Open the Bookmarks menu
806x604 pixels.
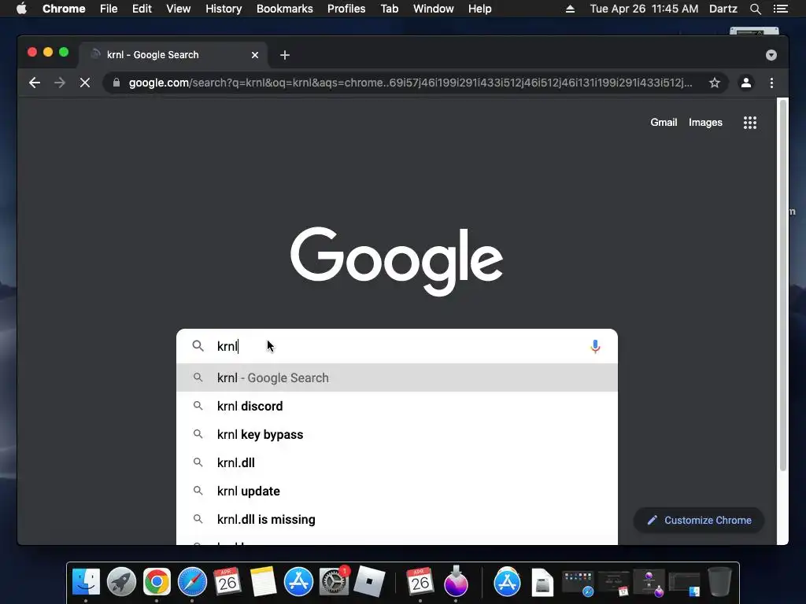tap(284, 9)
